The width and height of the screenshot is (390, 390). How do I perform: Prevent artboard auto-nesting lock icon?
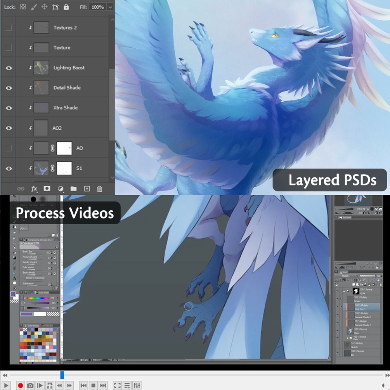[x=55, y=7]
